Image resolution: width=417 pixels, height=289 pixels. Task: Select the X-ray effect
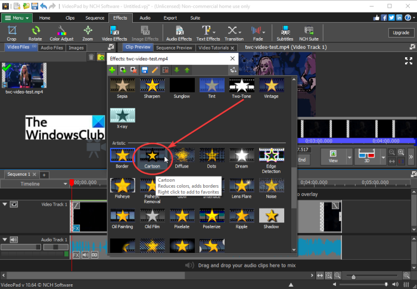(x=122, y=119)
